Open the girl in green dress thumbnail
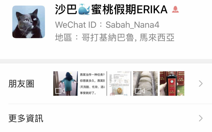This screenshot has width=212, height=132. pos(65,84)
